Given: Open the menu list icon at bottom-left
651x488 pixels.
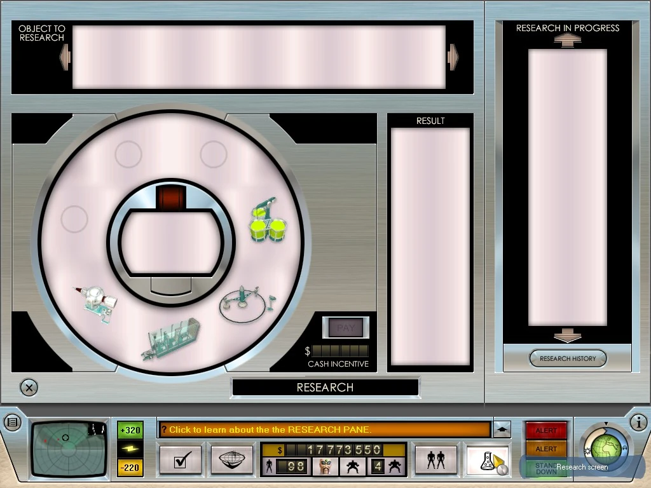Looking at the screenshot, I should click(x=13, y=423).
